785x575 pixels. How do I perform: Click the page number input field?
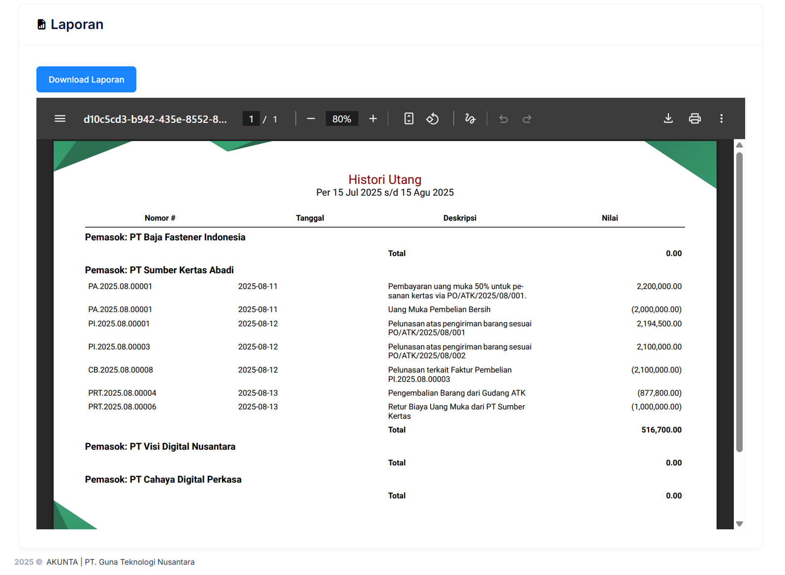tap(251, 119)
